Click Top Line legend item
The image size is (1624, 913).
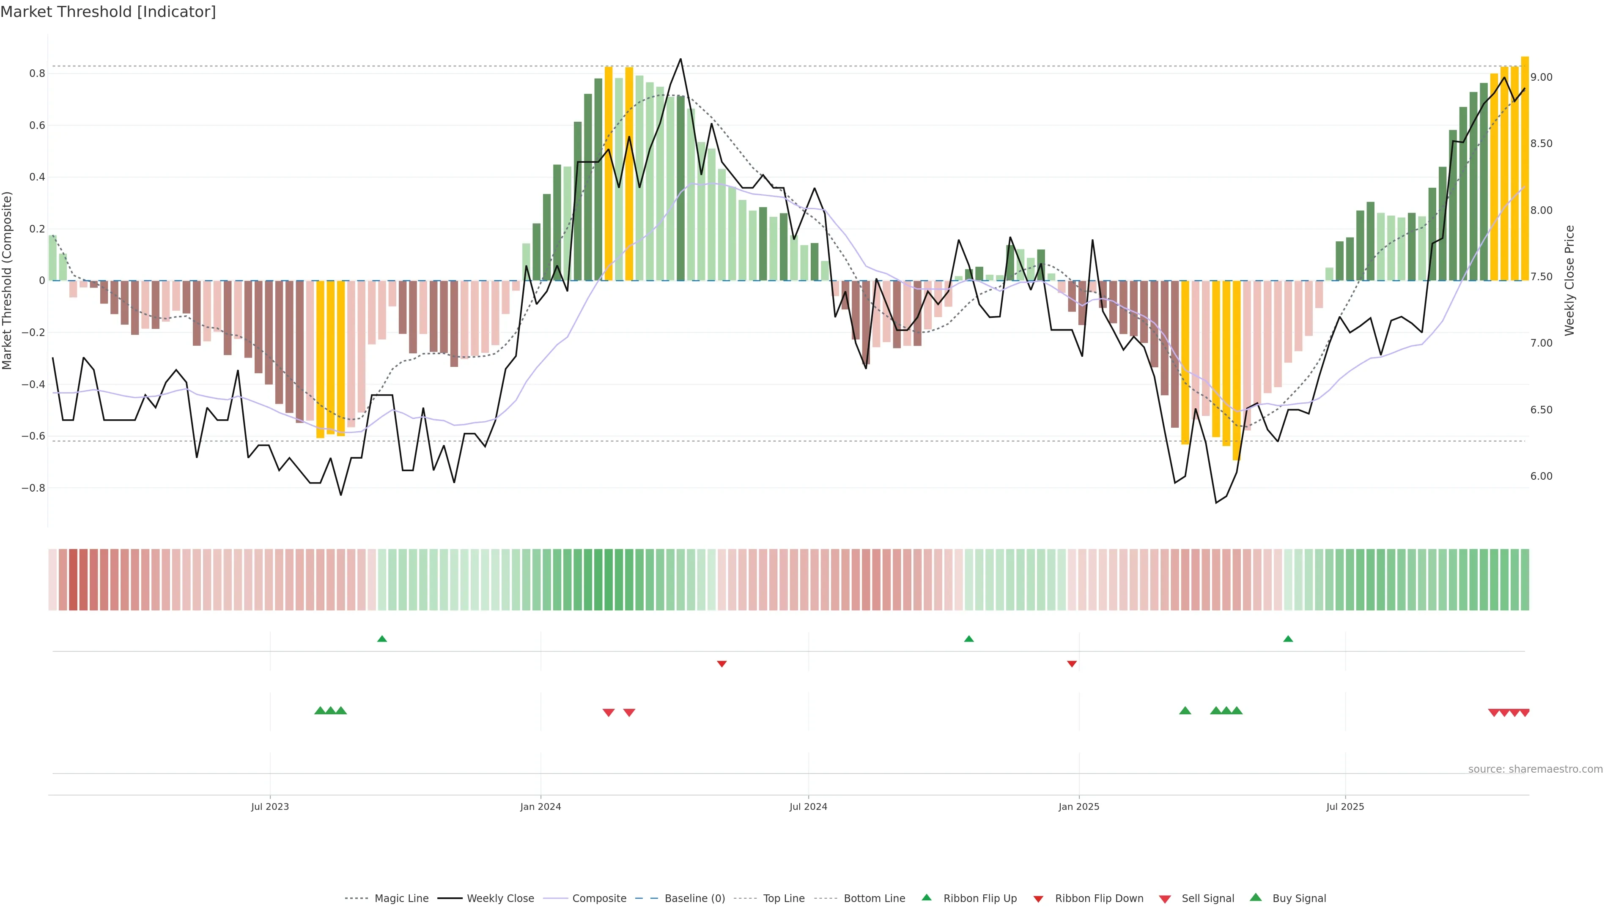coord(784,899)
